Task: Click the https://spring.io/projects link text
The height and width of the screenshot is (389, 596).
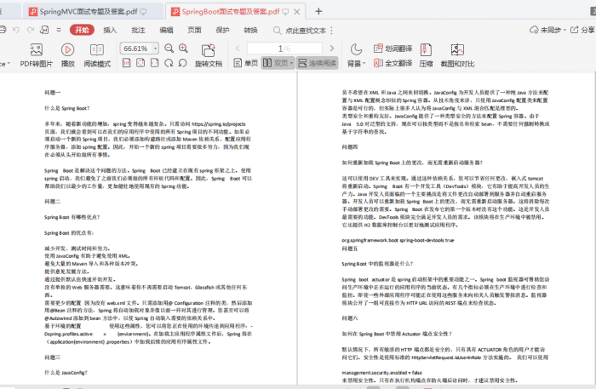Action: tap(219, 123)
